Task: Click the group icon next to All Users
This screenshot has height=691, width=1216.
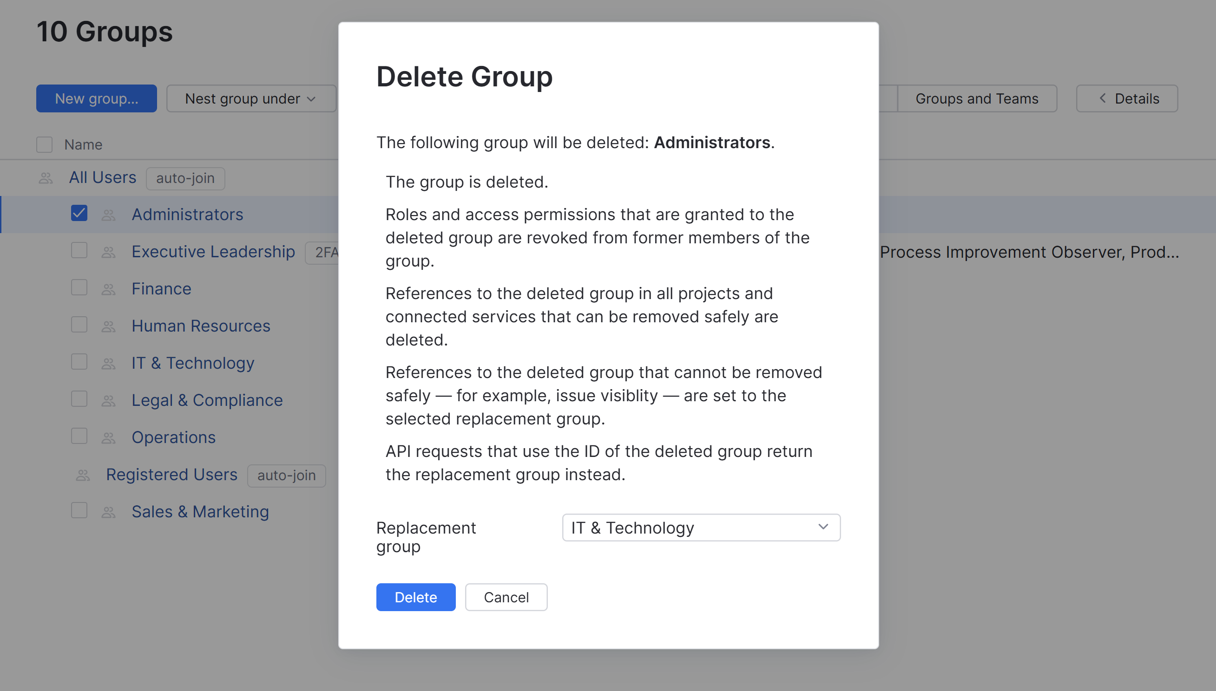Action: tap(45, 178)
